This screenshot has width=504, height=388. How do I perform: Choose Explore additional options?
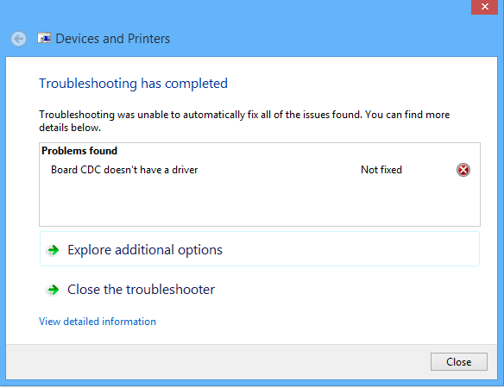(260, 249)
